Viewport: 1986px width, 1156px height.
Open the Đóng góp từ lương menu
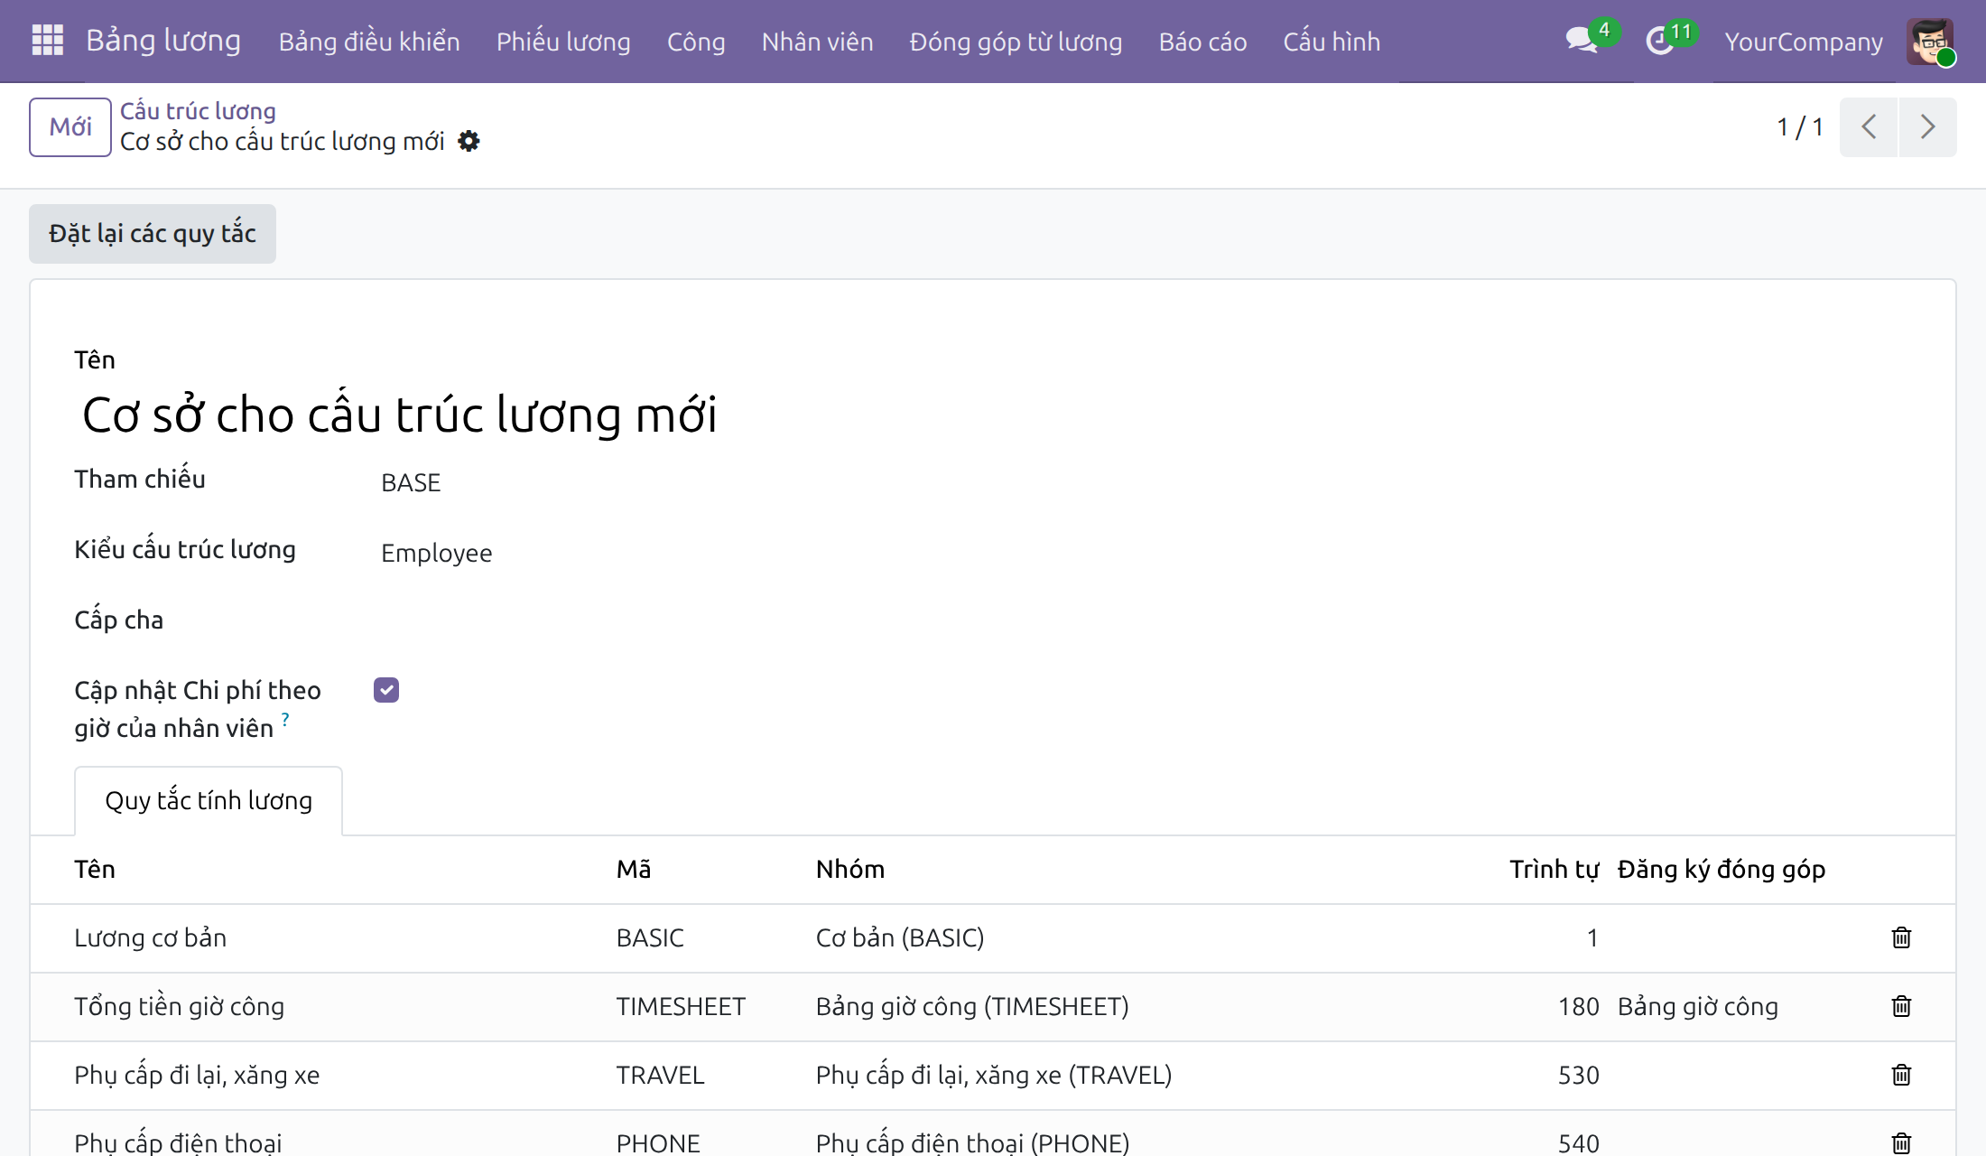(x=1016, y=42)
